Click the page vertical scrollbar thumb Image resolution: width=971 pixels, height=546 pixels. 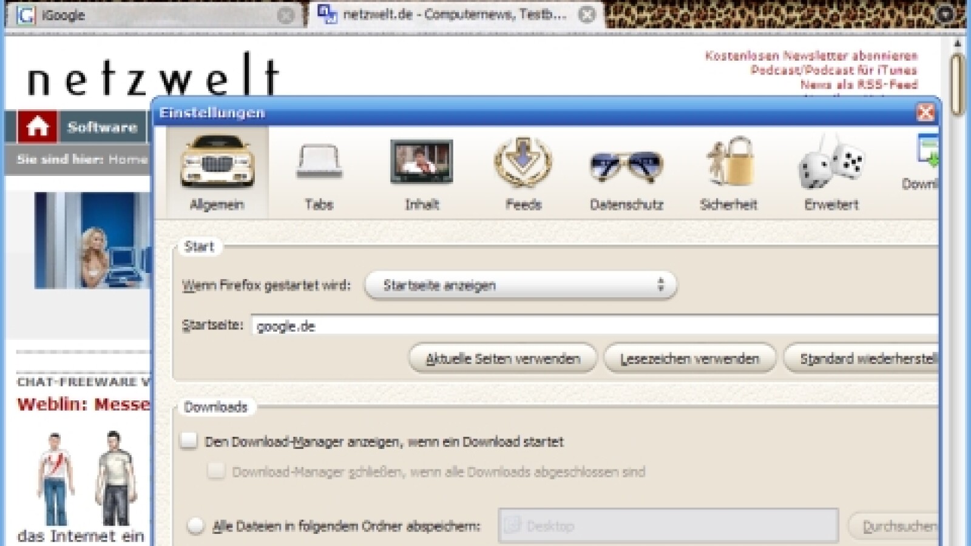coord(957,84)
